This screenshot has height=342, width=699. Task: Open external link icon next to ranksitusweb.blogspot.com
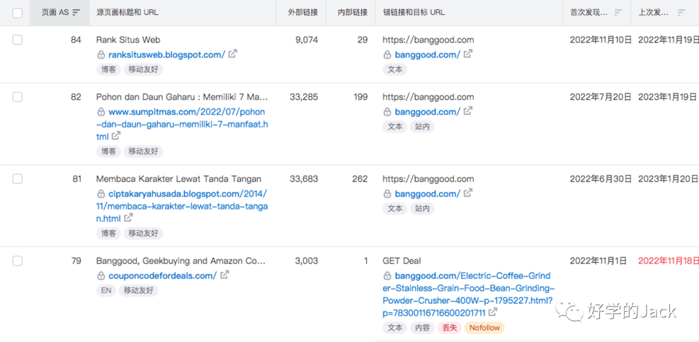(233, 54)
